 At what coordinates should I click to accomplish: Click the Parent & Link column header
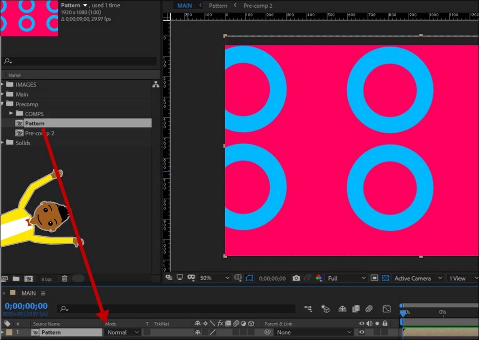278,324
